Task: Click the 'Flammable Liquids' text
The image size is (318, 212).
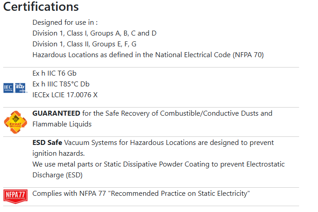Action: [x=62, y=124]
